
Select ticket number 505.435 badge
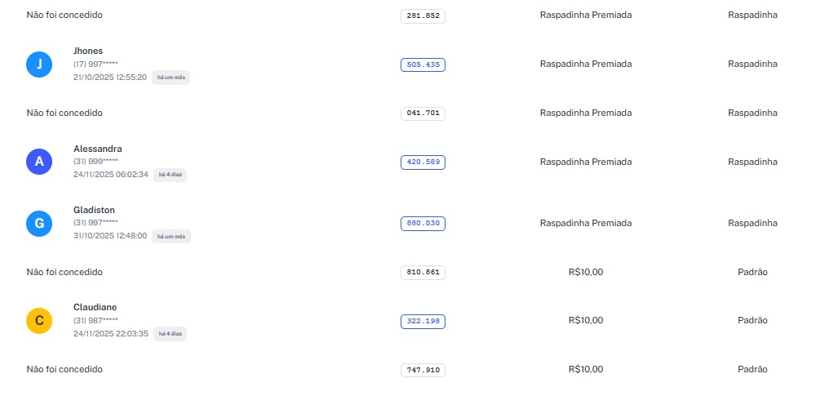point(423,65)
